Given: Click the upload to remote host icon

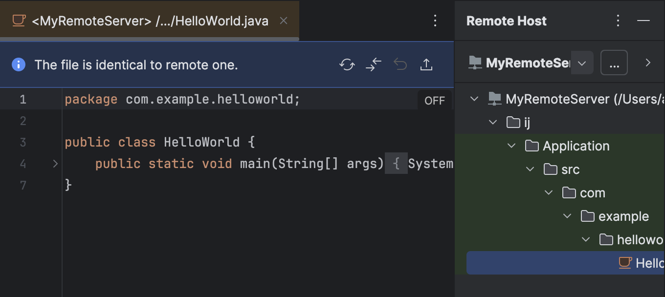Looking at the screenshot, I should point(426,64).
